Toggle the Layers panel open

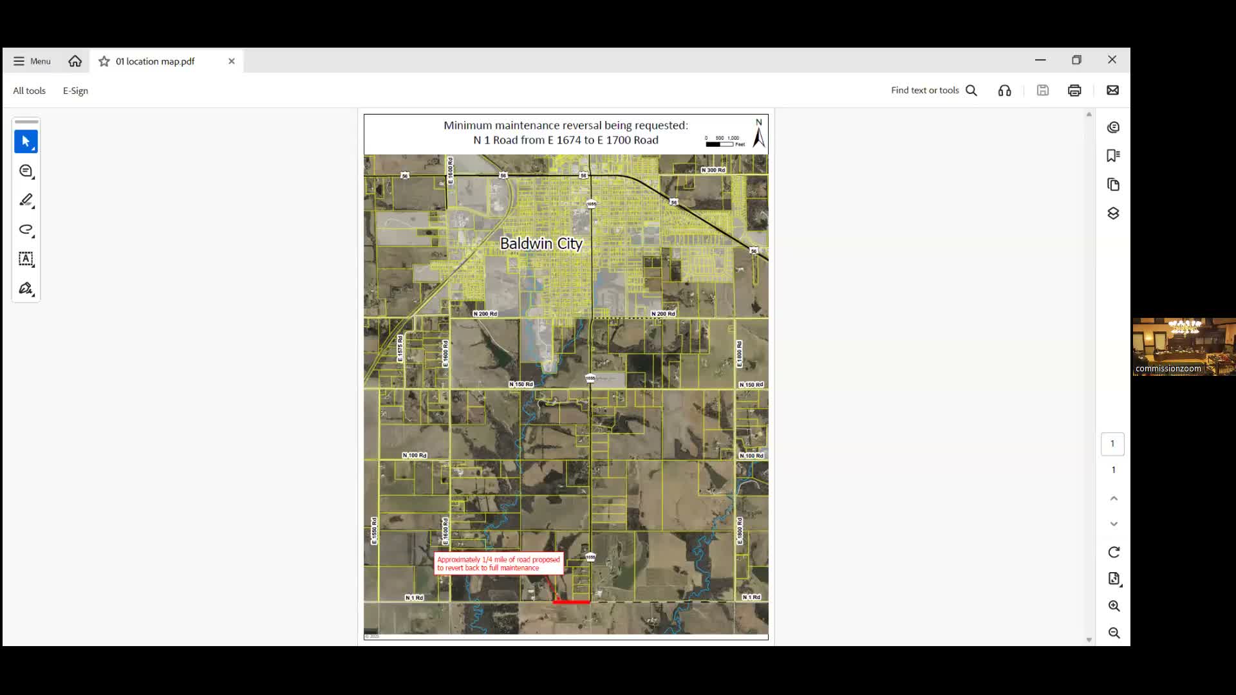[1114, 213]
